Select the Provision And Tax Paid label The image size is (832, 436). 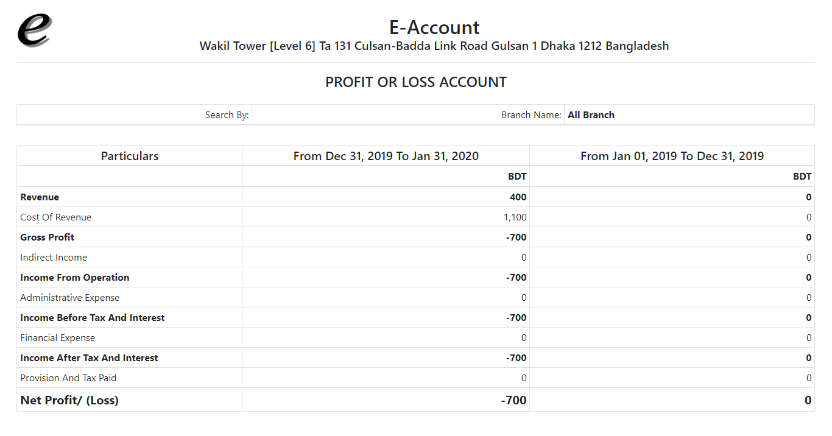[x=68, y=378]
